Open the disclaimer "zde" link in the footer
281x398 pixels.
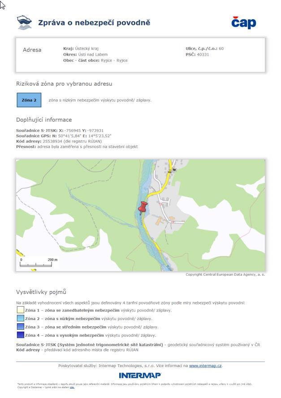[72, 387]
